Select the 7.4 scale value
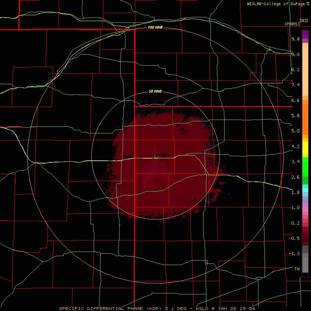Screen dimensions: 311x311 [x=295, y=85]
